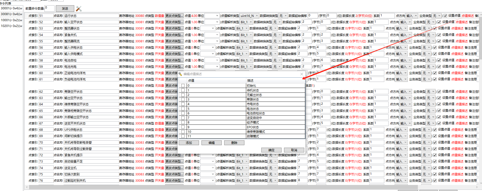Click the point value cell 10 in dialog
Viewport: 482px width, 191px height.
(x=216, y=132)
